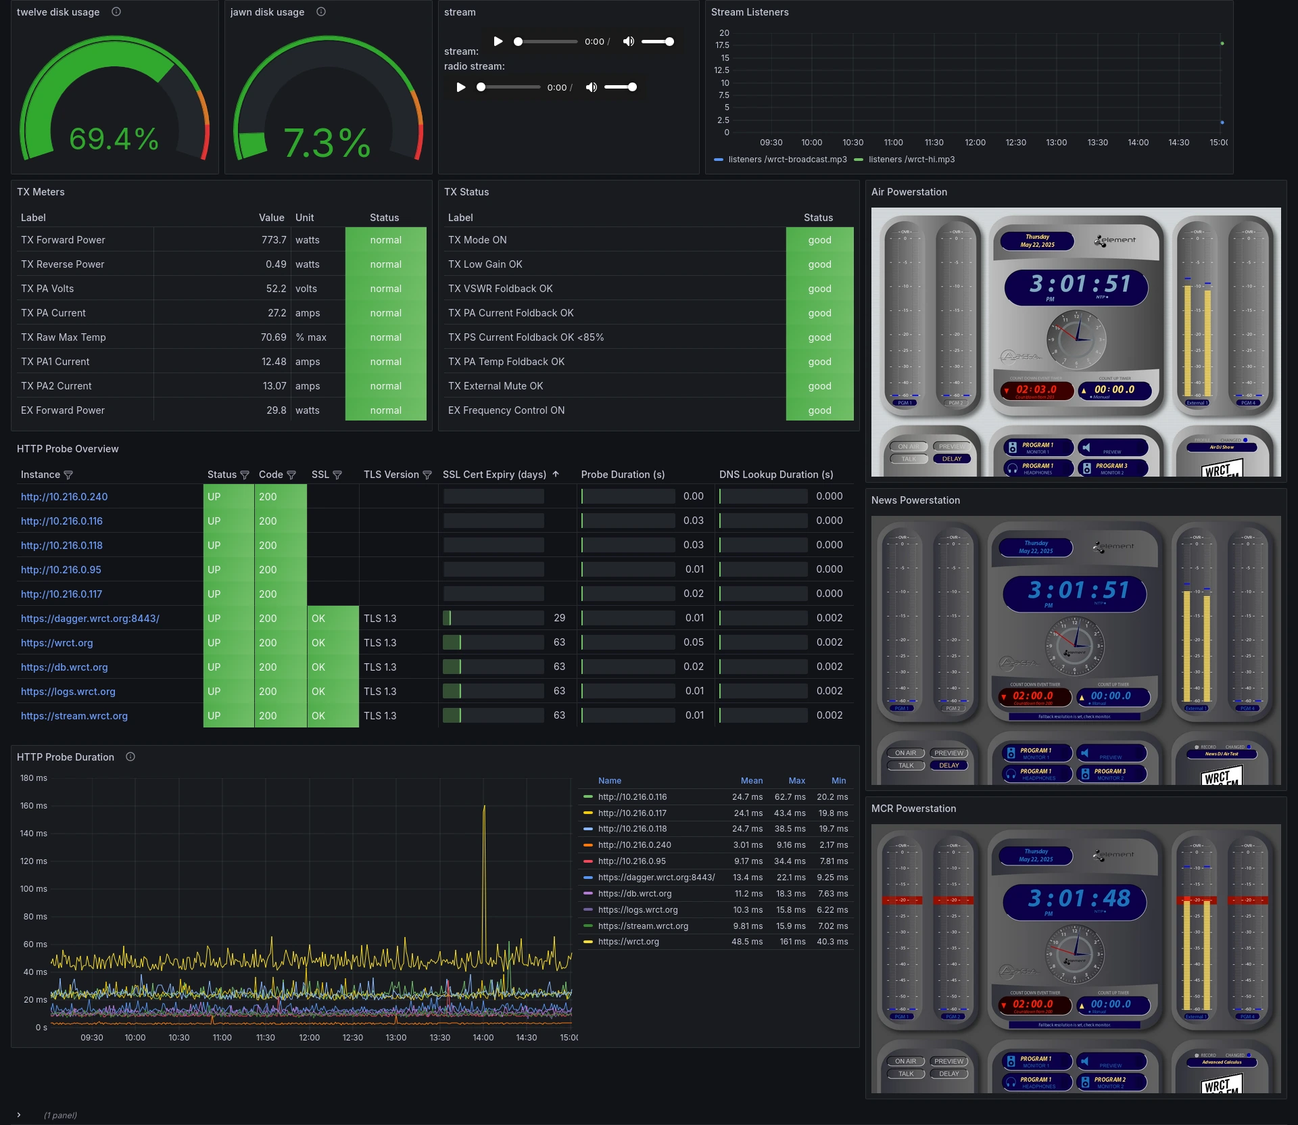Image resolution: width=1298 pixels, height=1125 pixels.
Task: Sort legend by Mean column
Action: 751,781
